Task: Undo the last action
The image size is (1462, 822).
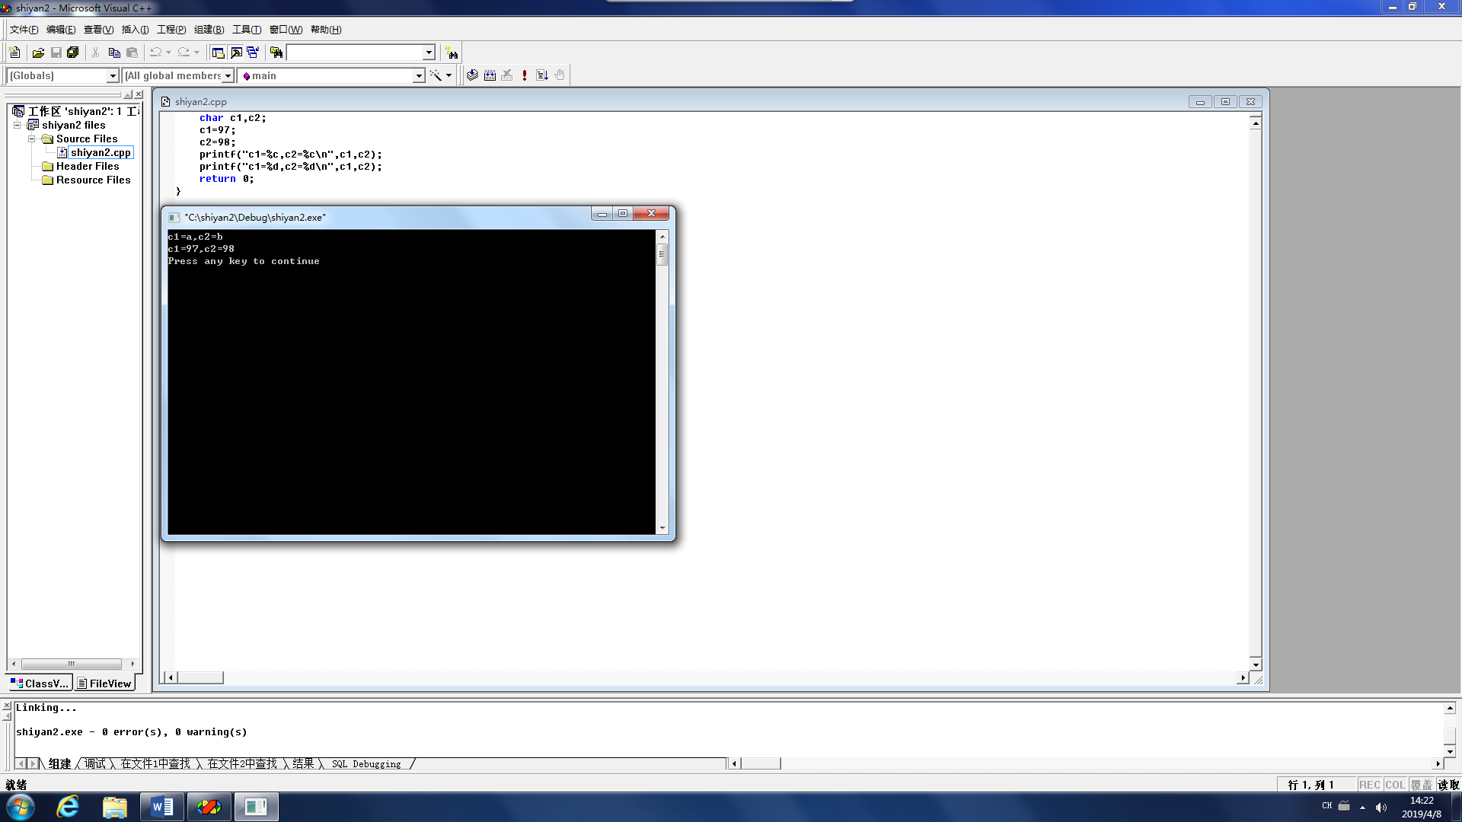Action: click(x=155, y=53)
